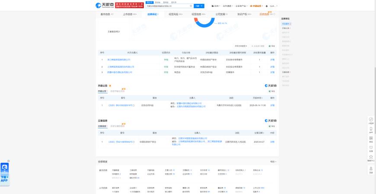Switch to the 知识产权 tab

[244, 14]
